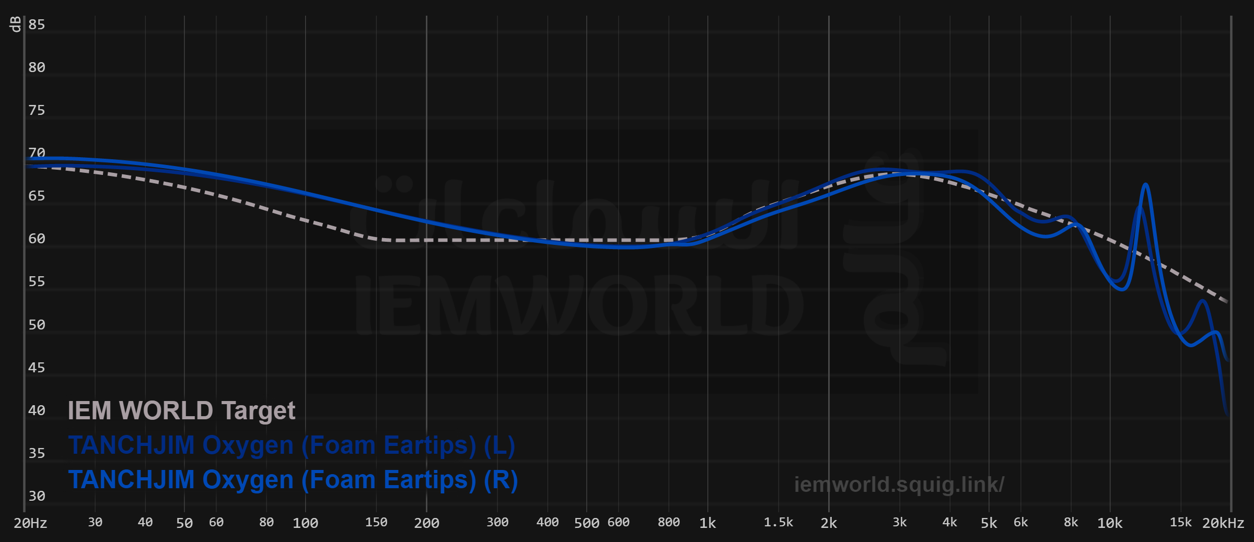Click the large IEMWORLD watermark logo
The image size is (1254, 542).
(579, 305)
